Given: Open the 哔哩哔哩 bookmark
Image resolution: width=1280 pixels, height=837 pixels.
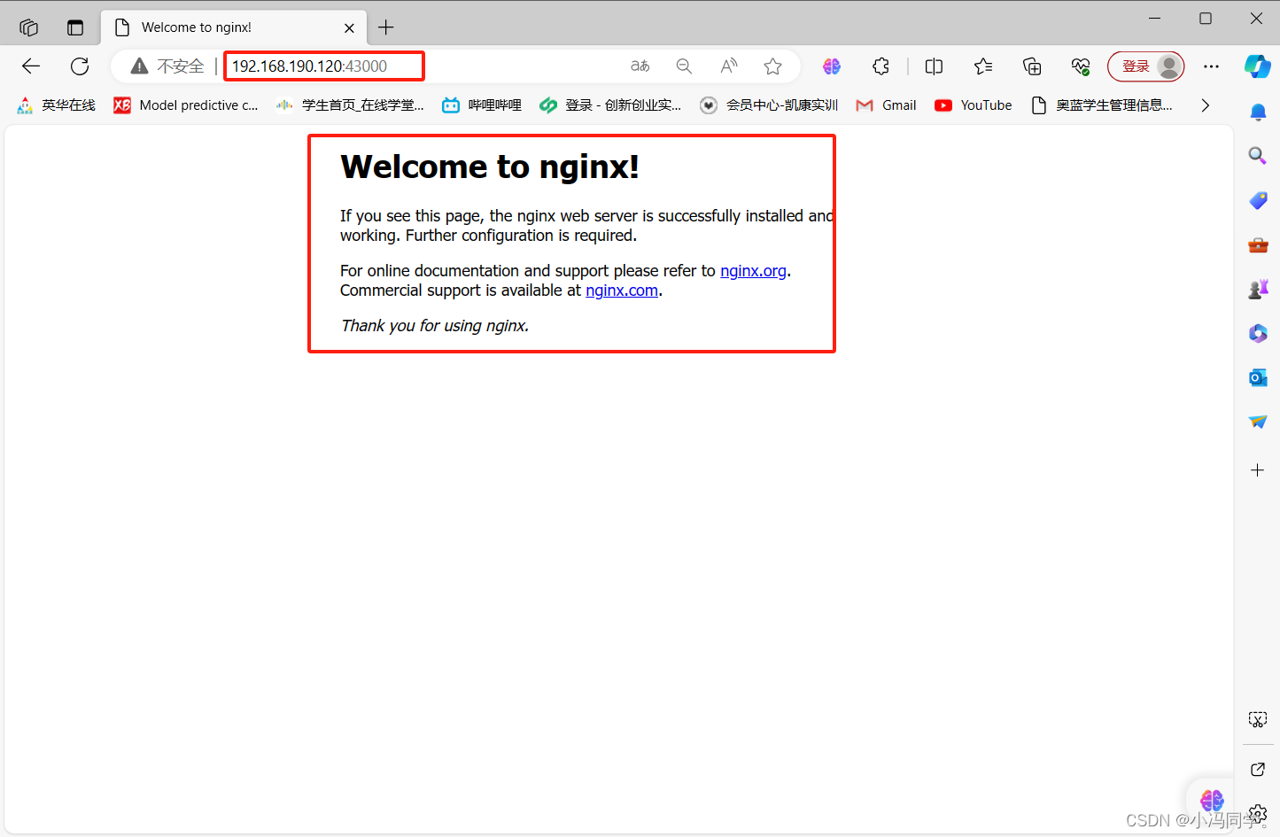Looking at the screenshot, I should click(x=482, y=105).
